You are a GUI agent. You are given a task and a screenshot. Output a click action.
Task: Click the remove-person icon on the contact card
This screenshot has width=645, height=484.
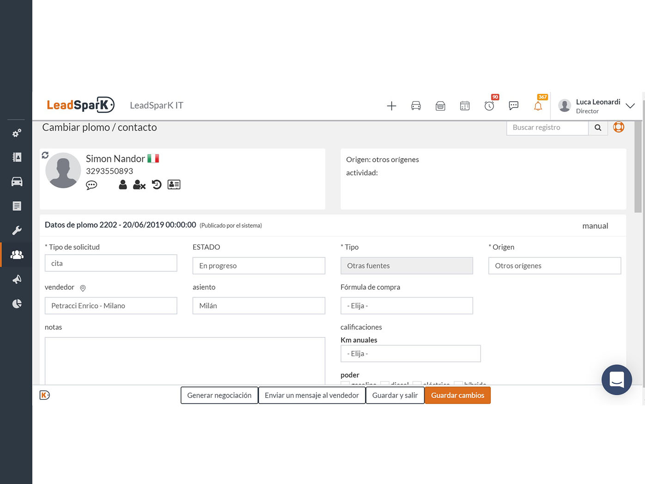pyautogui.click(x=139, y=184)
